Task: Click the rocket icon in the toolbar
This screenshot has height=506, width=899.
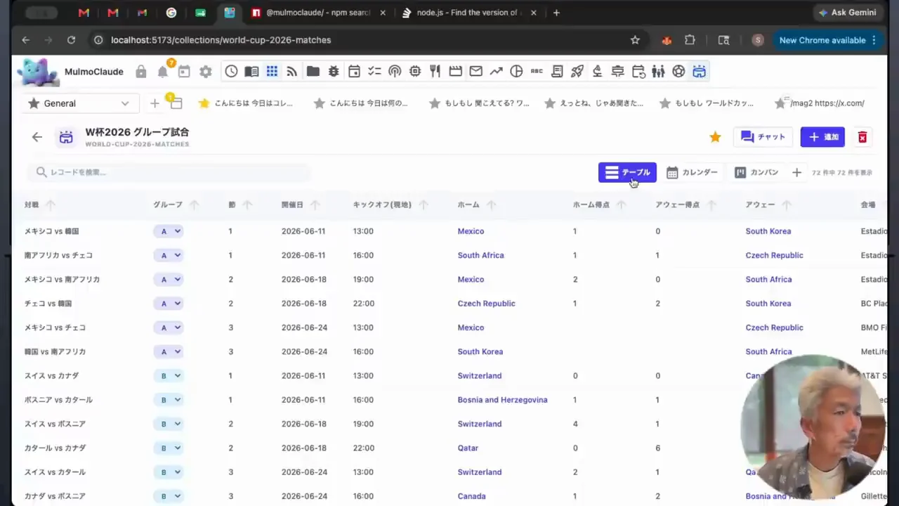Action: click(x=577, y=71)
